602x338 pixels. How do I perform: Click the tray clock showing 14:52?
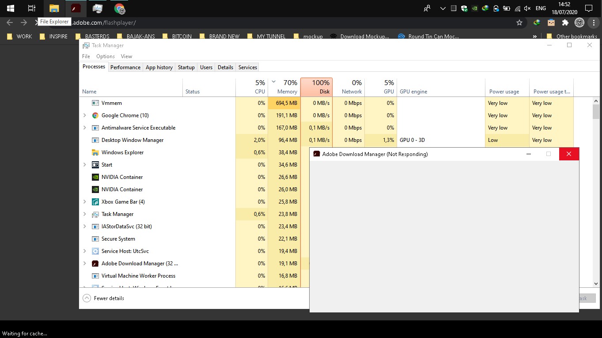[564, 8]
